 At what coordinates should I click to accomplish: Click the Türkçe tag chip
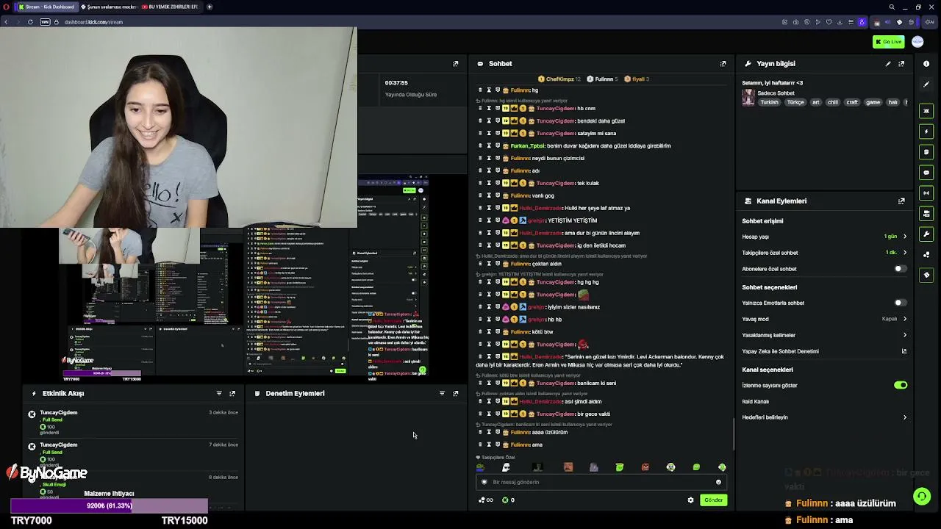click(795, 103)
